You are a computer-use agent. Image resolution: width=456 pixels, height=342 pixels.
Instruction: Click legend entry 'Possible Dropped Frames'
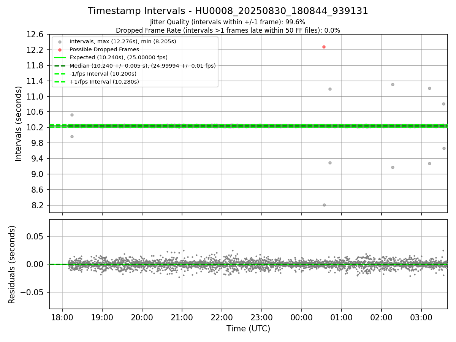[x=104, y=49]
